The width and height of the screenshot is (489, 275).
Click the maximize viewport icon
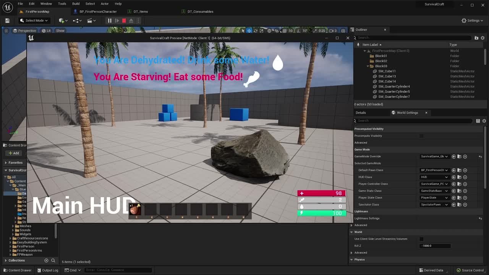point(343,31)
